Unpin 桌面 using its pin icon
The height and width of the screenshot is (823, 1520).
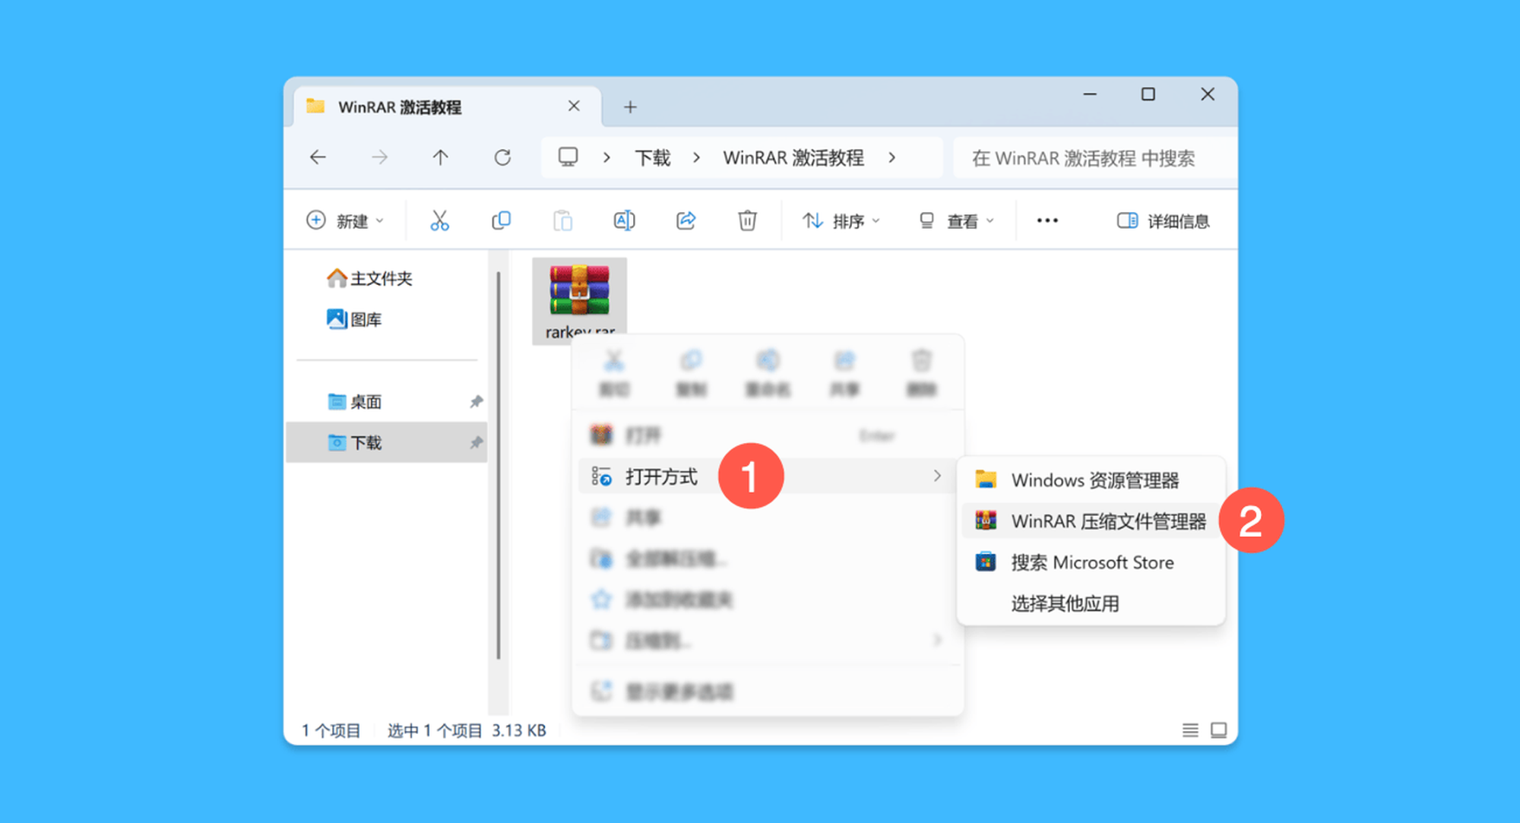[x=477, y=401]
